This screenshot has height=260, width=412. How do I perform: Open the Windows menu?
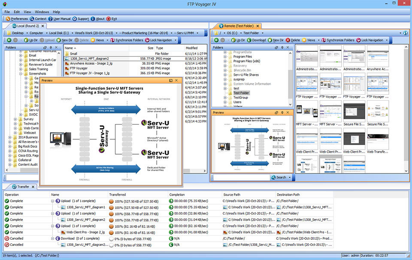click(x=42, y=12)
